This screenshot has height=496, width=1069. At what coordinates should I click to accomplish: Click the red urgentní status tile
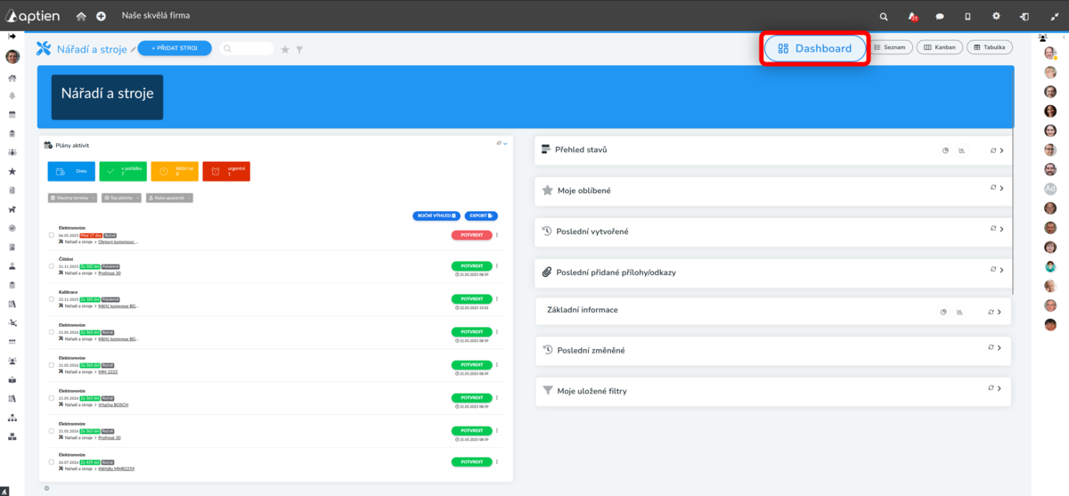pyautogui.click(x=226, y=171)
